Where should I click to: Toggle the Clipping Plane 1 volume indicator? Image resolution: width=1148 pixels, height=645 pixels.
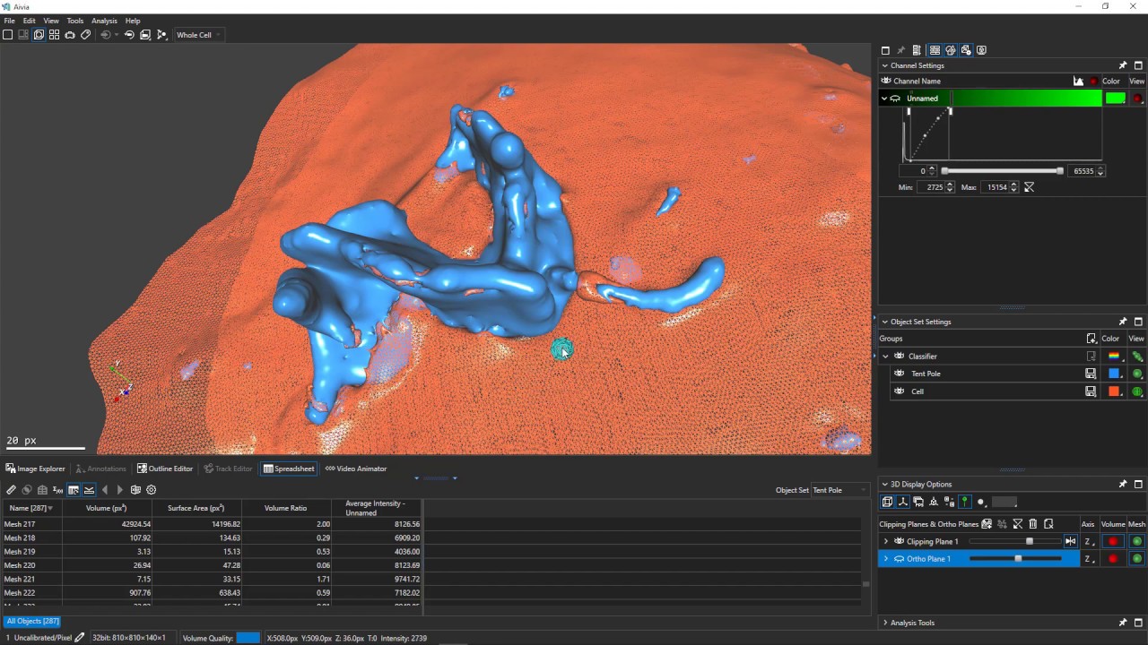pyautogui.click(x=1113, y=541)
